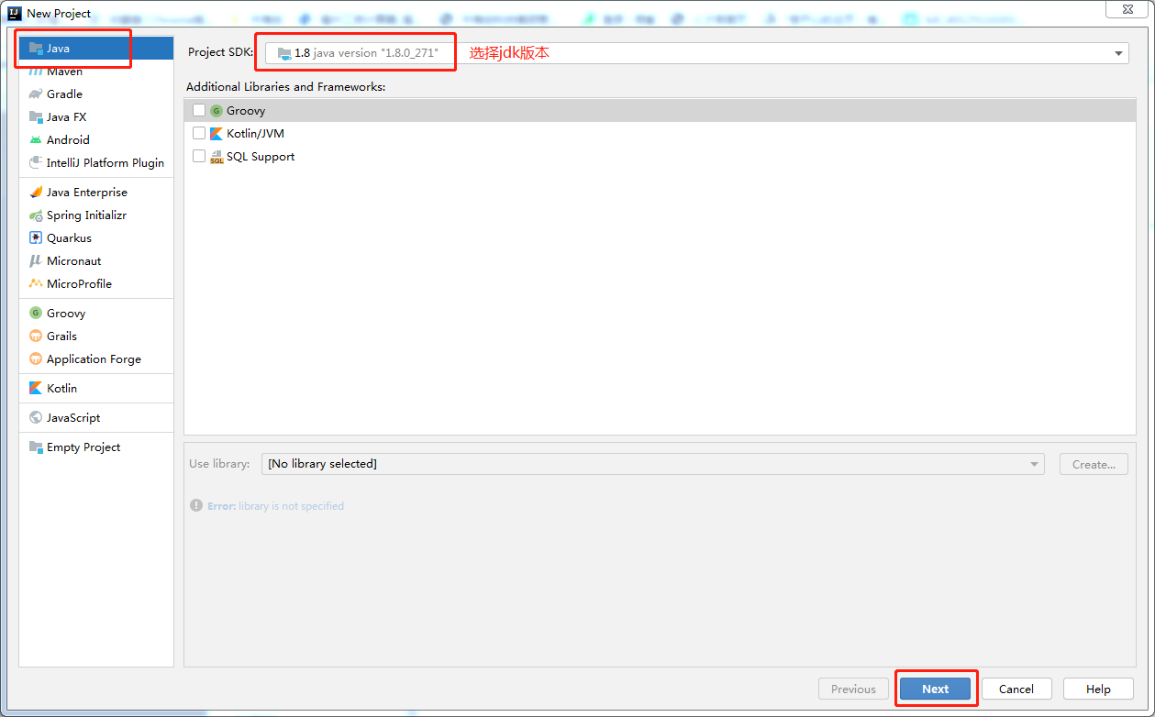Image resolution: width=1155 pixels, height=717 pixels.
Task: Select the Java folder icon in sidebar
Action: [x=36, y=49]
